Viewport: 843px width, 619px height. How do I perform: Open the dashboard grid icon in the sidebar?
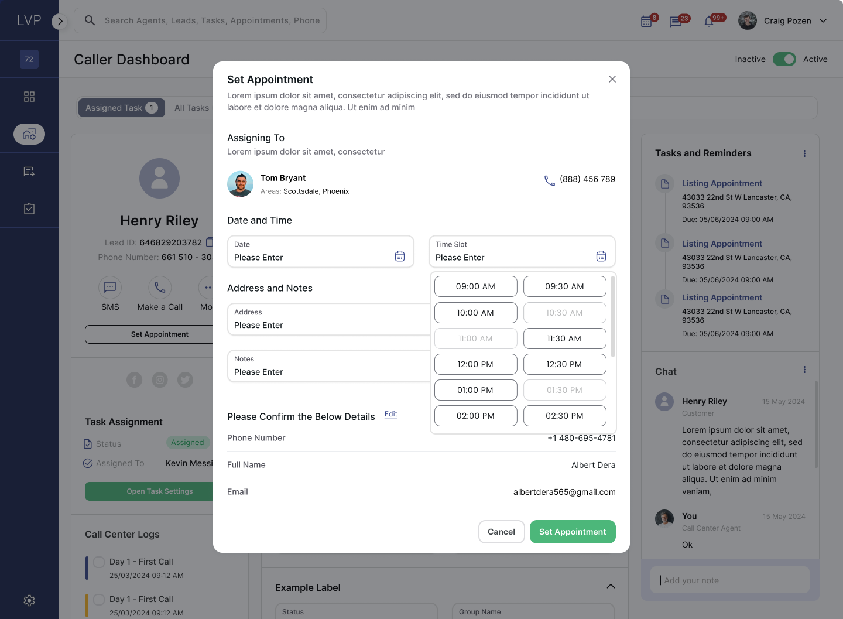pos(29,97)
